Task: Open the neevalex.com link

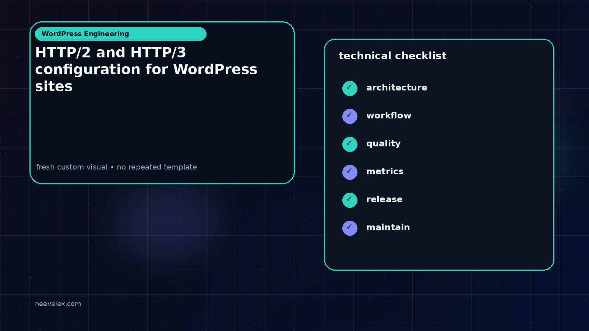Action: tap(58, 304)
